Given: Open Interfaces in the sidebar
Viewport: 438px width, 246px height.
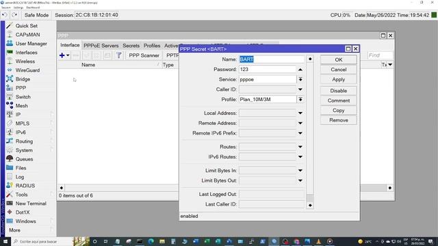Looking at the screenshot, I should pos(26,53).
